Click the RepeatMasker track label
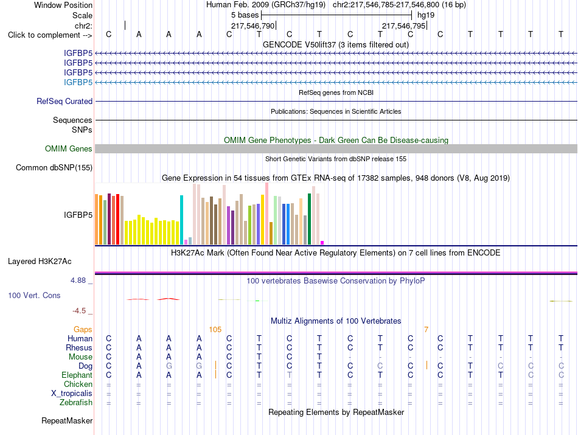This screenshot has height=435, width=578. coord(67,420)
